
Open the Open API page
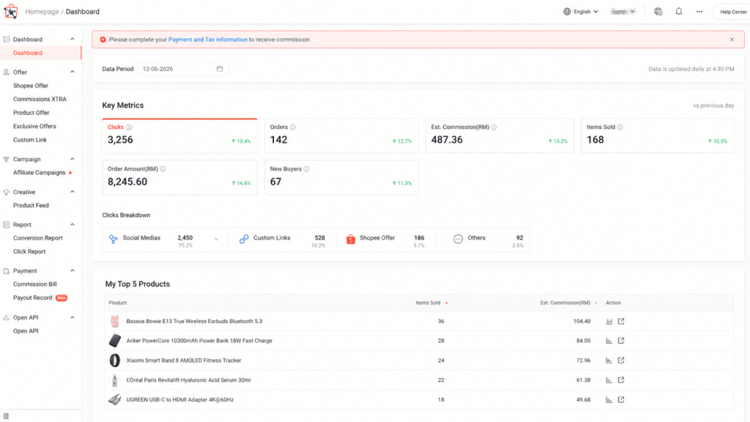pyautogui.click(x=26, y=331)
